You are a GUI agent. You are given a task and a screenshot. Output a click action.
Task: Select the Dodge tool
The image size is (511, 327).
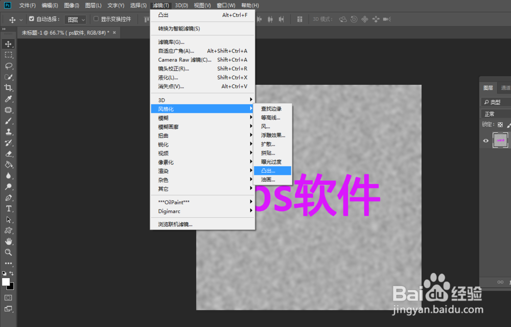point(9,186)
